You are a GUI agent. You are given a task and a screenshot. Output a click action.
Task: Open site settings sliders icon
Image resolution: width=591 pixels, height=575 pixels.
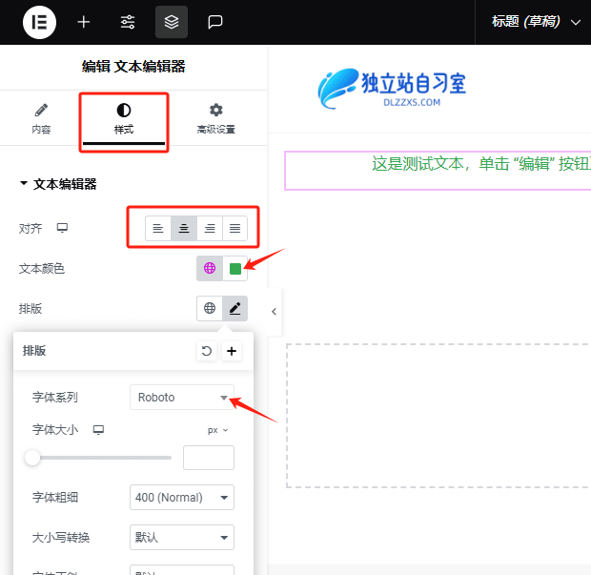tap(128, 22)
